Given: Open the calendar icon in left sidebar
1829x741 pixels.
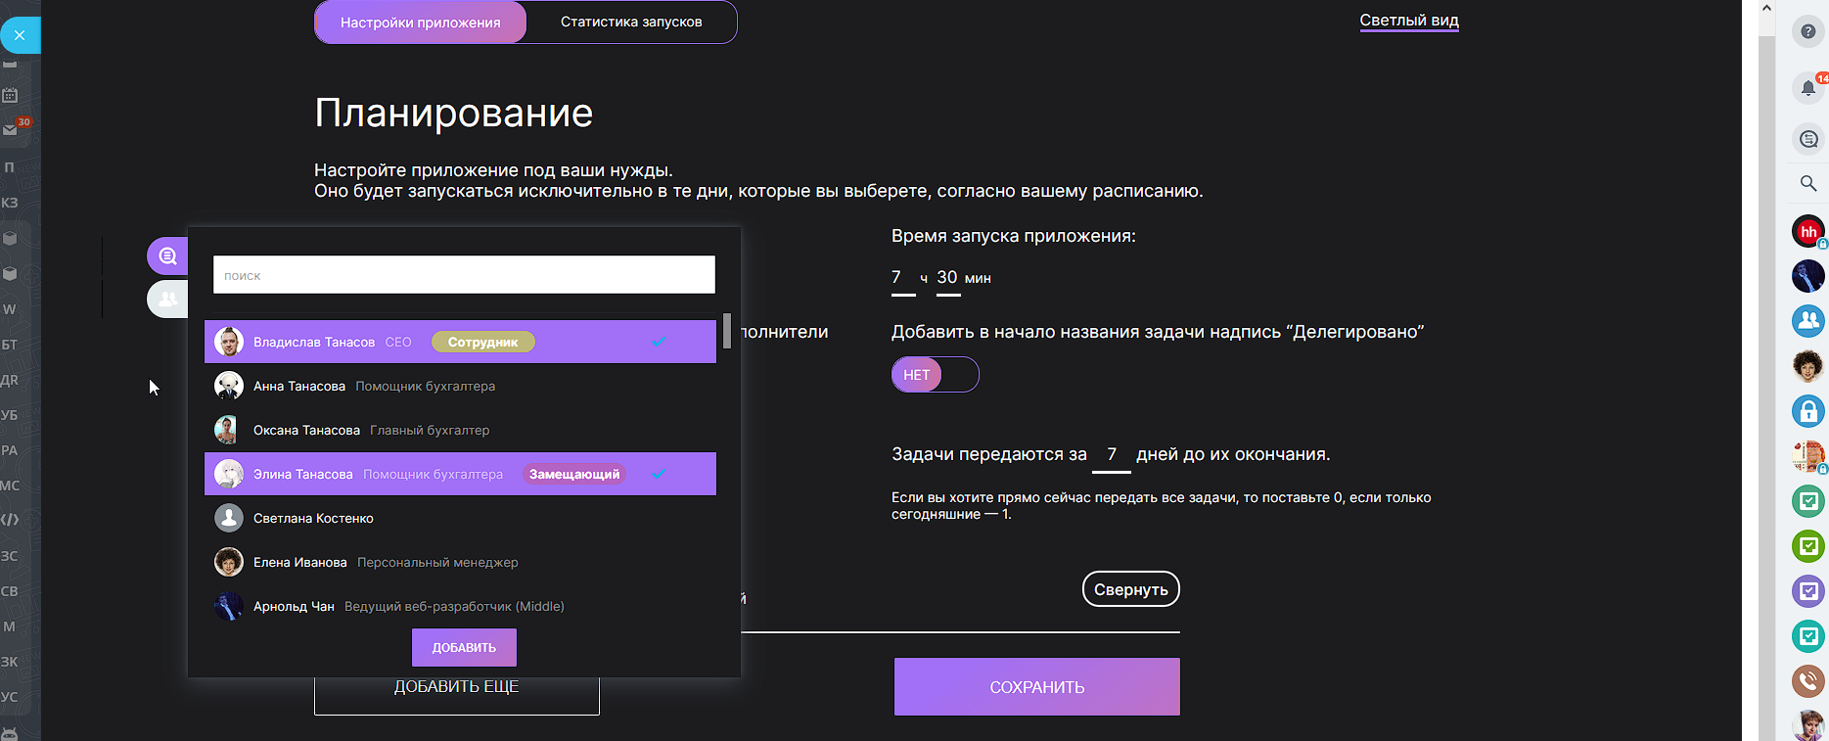Looking at the screenshot, I should click(x=10, y=95).
